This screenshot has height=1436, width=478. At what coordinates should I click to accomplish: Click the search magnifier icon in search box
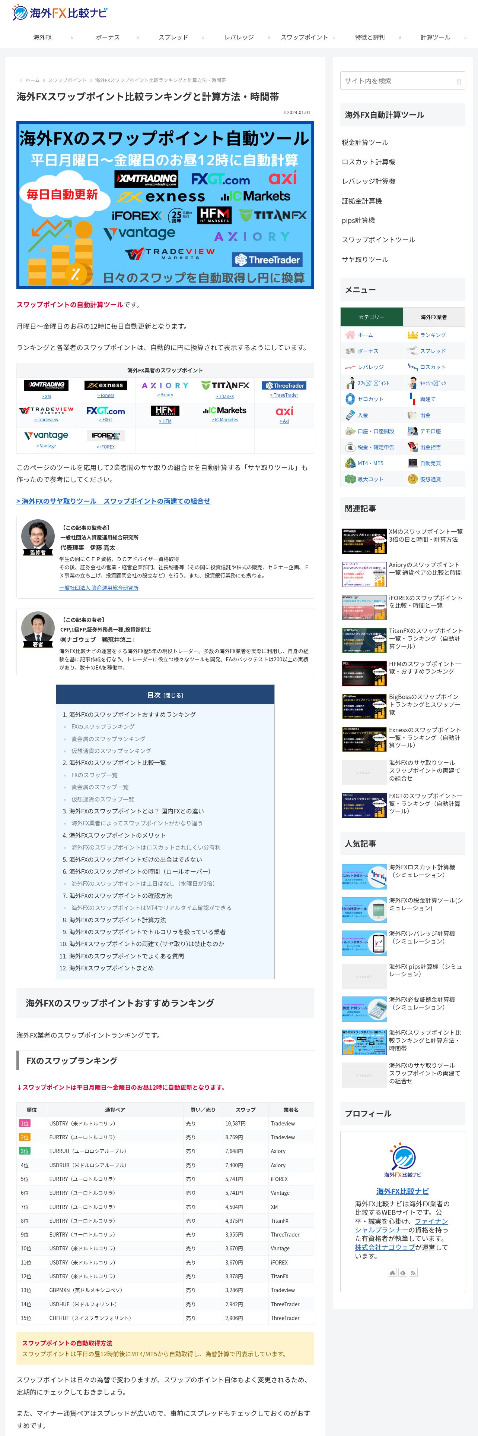point(459,81)
